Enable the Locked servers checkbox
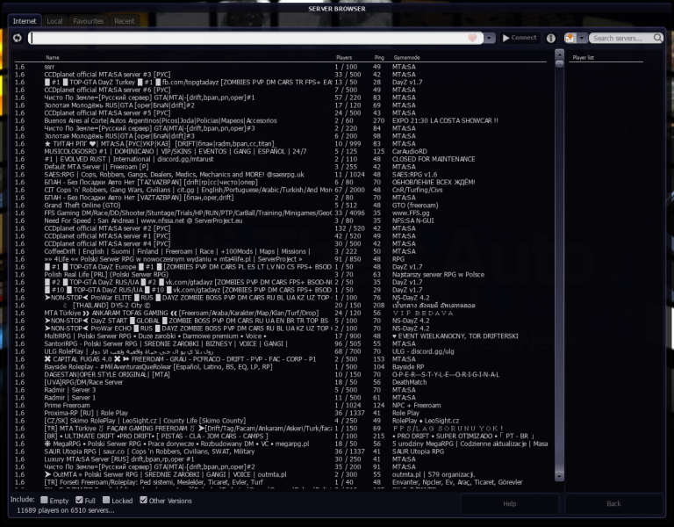The width and height of the screenshot is (674, 527). coord(105,500)
